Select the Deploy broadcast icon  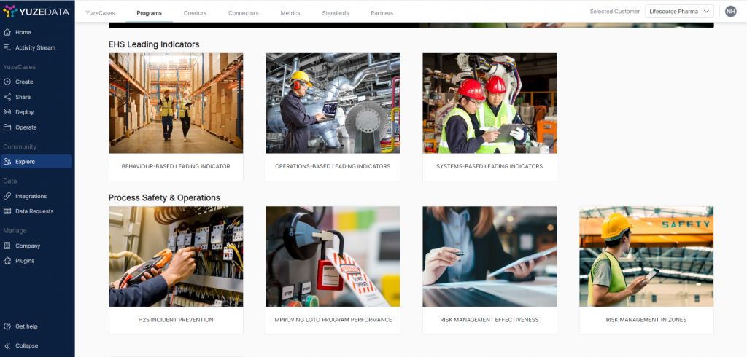7,112
